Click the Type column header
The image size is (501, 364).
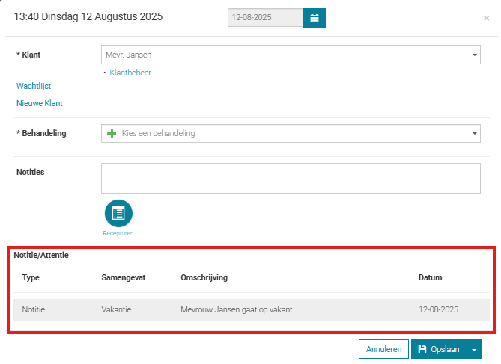point(31,277)
